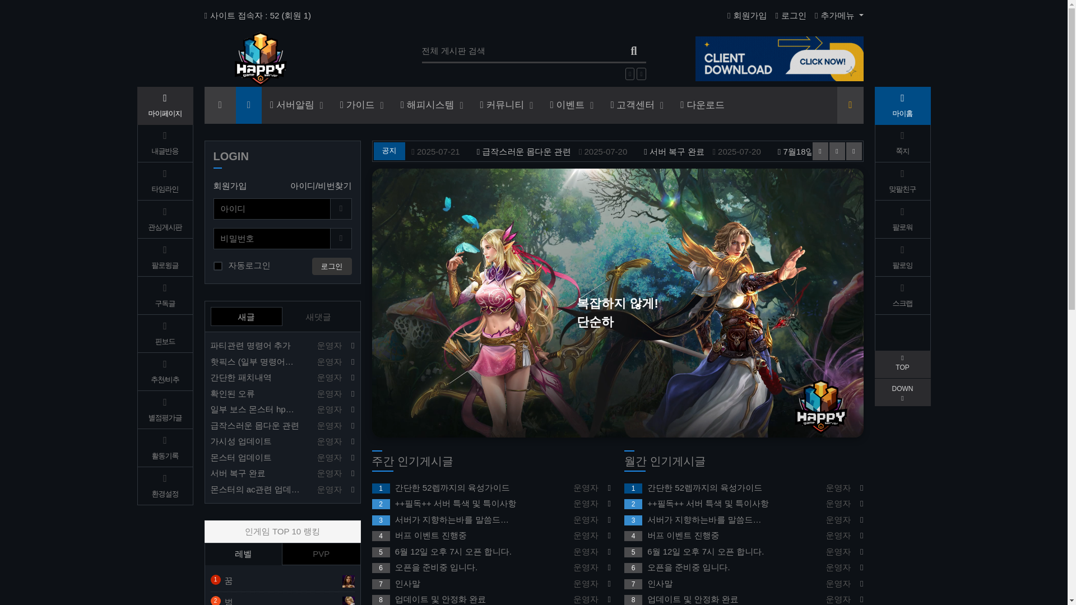The image size is (1076, 605).
Task: Click 로그인 link in top bar
Action: point(791,16)
